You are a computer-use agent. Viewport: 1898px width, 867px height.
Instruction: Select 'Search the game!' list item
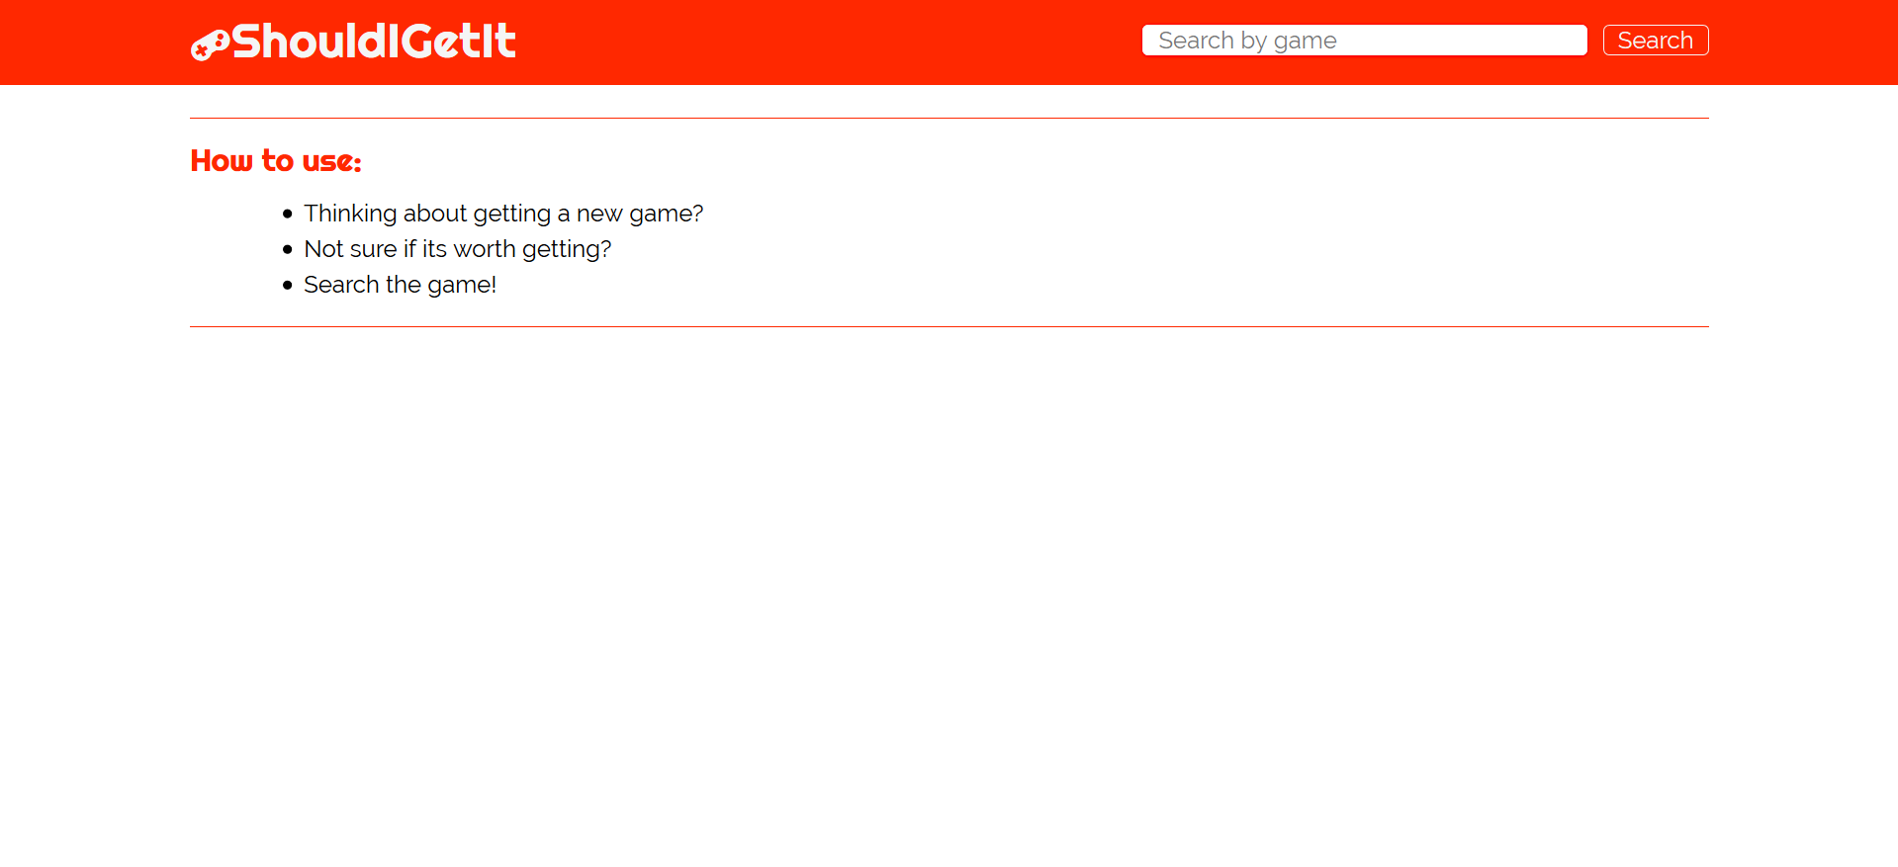[400, 285]
